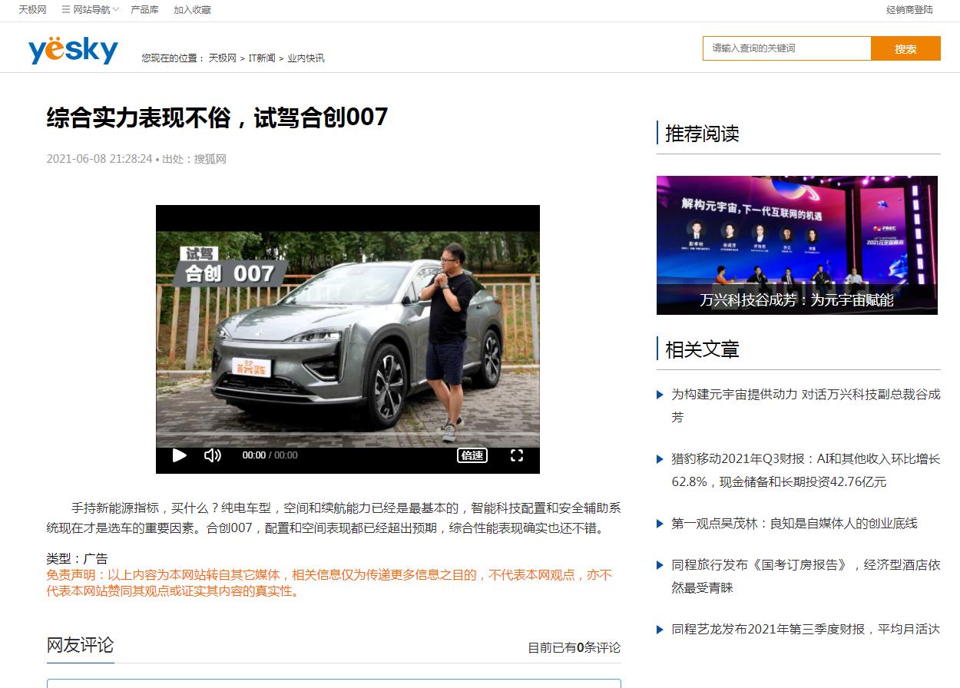960x688 pixels.
Task: Mute the video with the speaker icon
Action: (213, 455)
